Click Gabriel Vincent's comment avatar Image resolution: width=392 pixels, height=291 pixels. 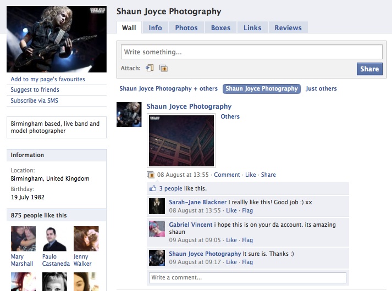coord(157,228)
